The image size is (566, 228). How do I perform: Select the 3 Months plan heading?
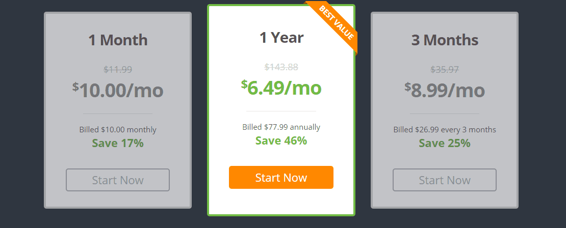click(445, 40)
